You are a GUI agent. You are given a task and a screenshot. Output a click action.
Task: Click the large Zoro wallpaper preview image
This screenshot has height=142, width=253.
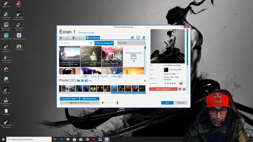point(168,46)
